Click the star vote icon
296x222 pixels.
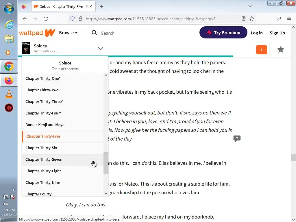click(280, 49)
